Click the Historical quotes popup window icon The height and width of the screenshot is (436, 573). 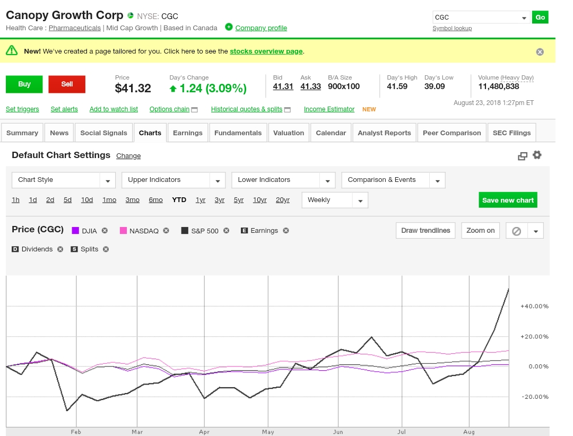click(288, 110)
